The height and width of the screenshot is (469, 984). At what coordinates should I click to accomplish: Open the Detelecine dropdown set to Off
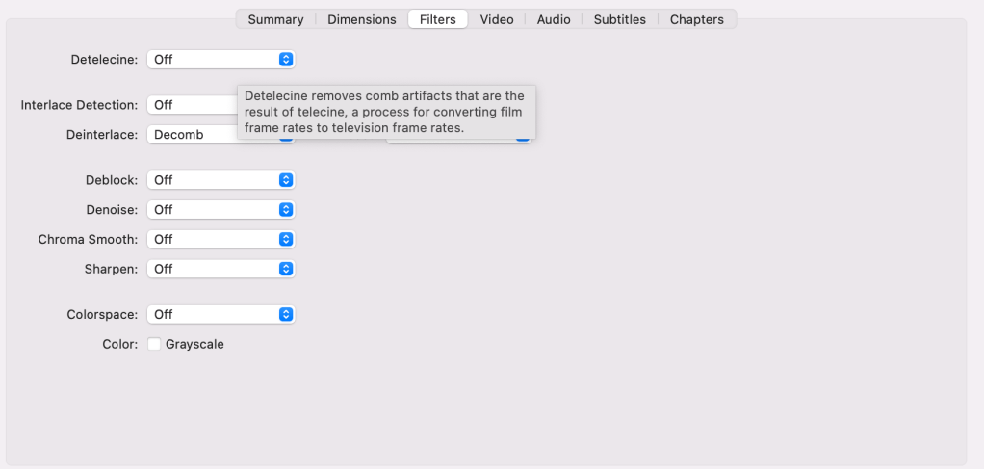point(220,60)
